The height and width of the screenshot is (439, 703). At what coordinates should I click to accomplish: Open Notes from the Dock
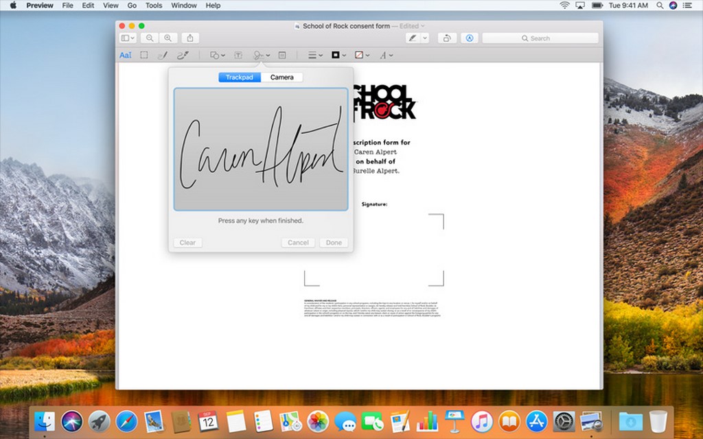pyautogui.click(x=236, y=422)
